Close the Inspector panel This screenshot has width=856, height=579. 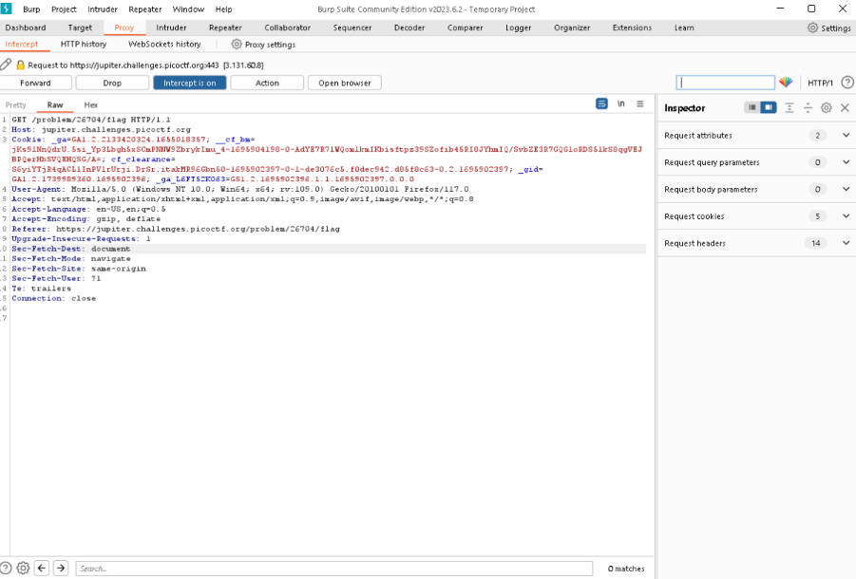845,108
